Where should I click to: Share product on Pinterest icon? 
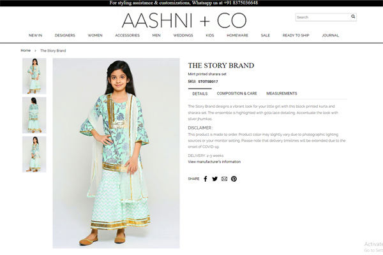point(234,179)
